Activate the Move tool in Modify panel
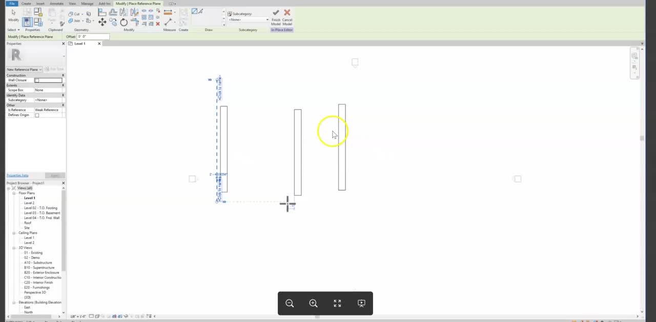 click(102, 21)
